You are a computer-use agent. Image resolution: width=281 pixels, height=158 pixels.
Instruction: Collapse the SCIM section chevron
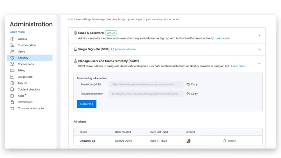[x=259, y=64]
